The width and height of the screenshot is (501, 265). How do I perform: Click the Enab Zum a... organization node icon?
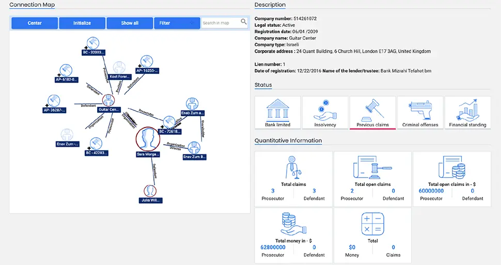(x=192, y=104)
